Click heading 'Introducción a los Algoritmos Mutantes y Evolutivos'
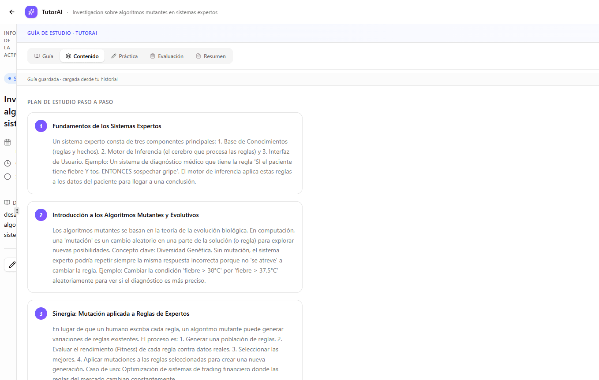The width and height of the screenshot is (599, 380). click(126, 215)
